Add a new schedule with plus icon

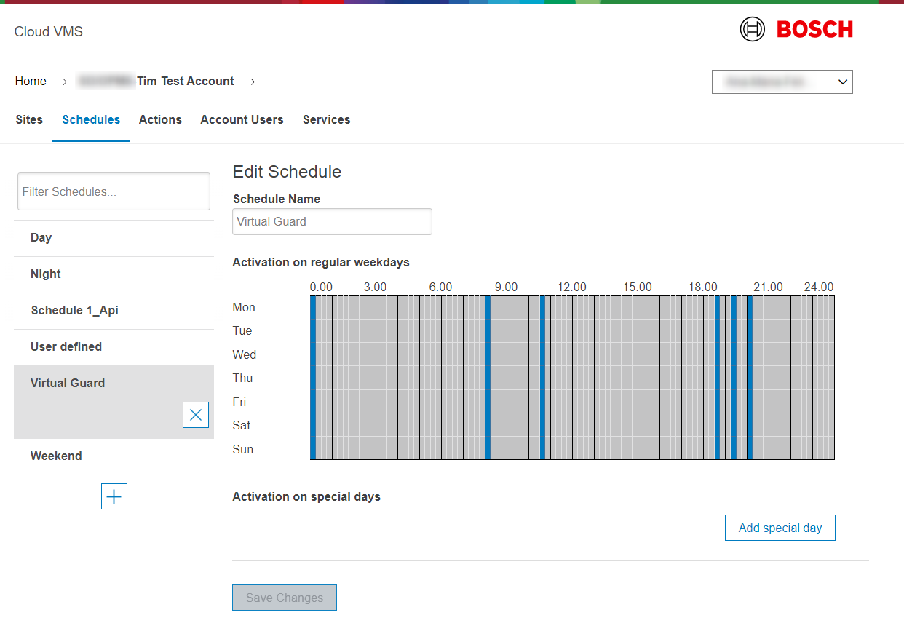(x=114, y=496)
